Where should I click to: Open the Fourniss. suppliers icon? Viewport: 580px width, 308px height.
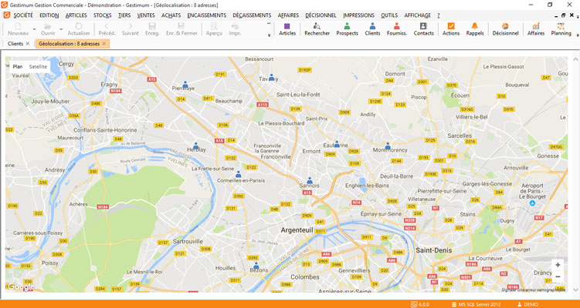[397, 29]
